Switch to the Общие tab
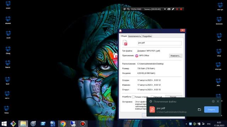The height and width of the screenshot is (127, 227). click(124, 36)
